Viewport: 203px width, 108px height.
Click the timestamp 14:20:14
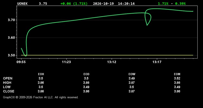pos(126,4)
